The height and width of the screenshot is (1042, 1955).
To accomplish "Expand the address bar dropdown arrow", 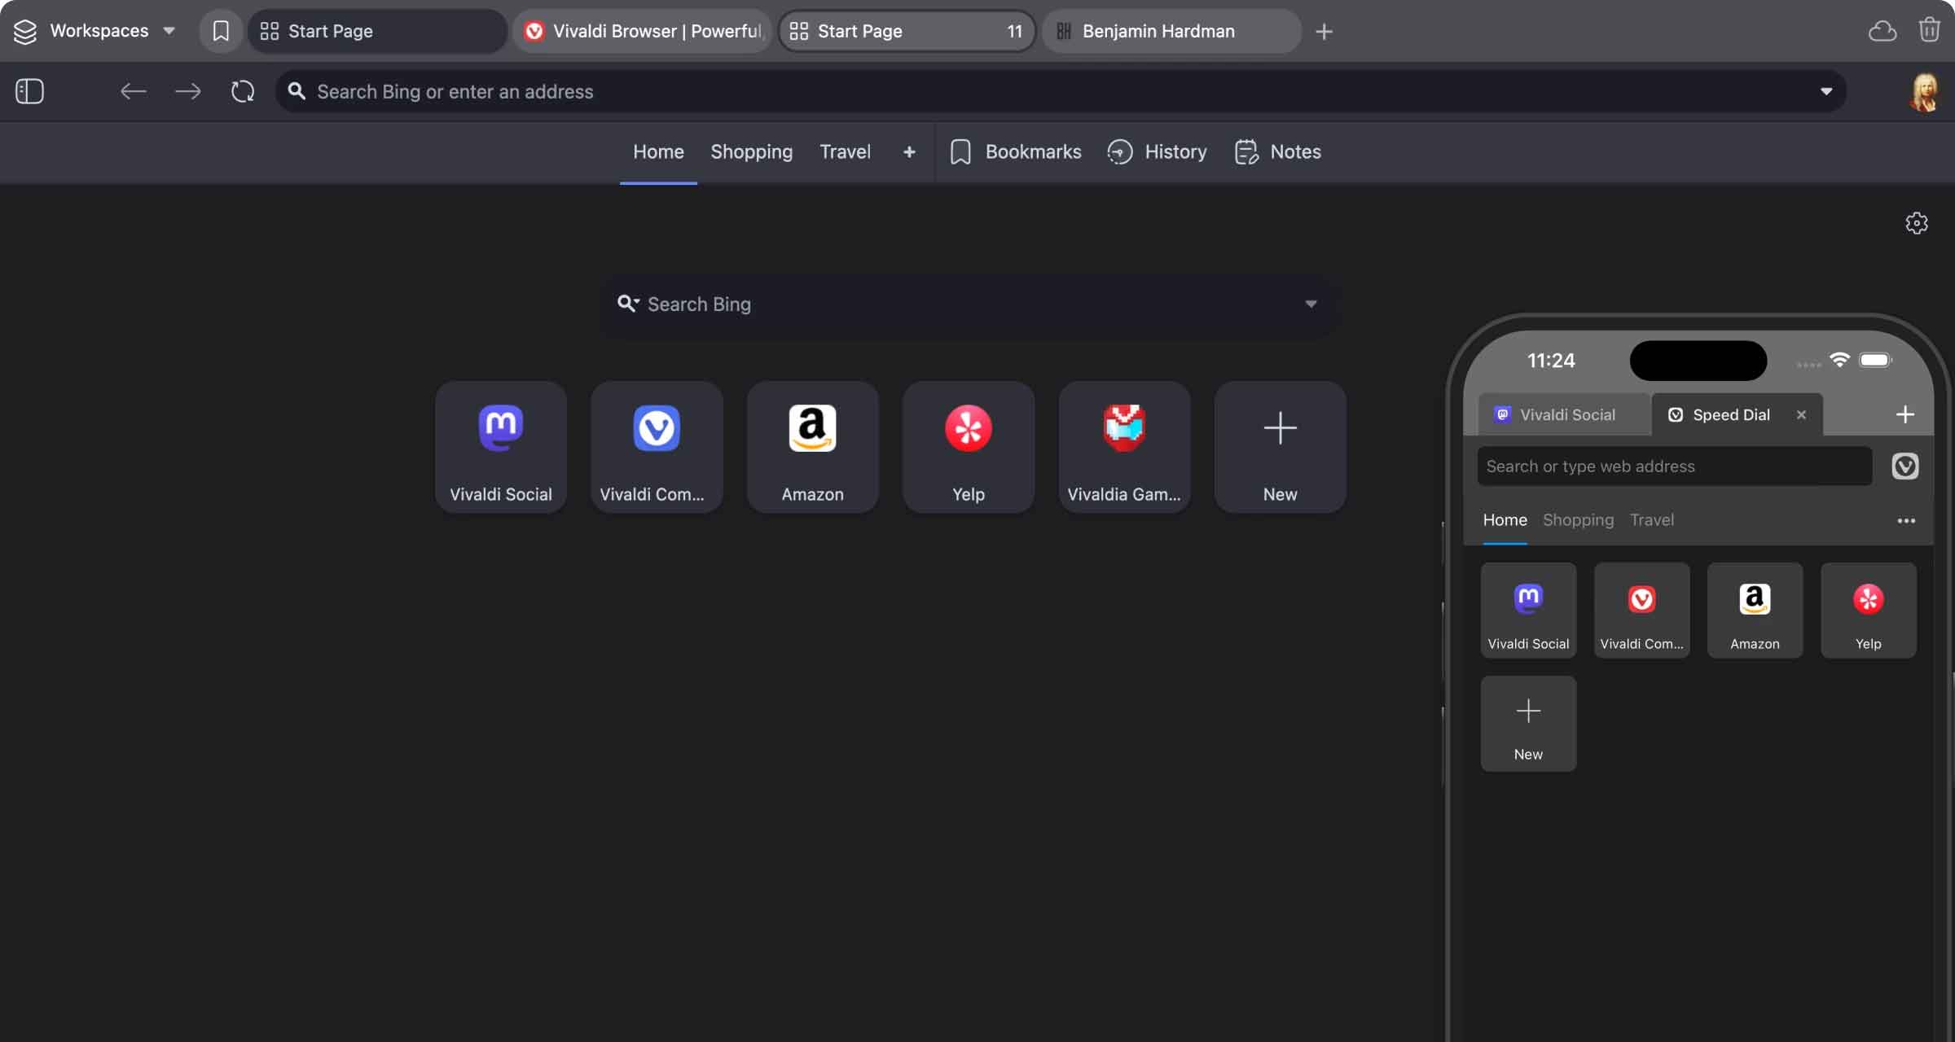I will 1826,91.
